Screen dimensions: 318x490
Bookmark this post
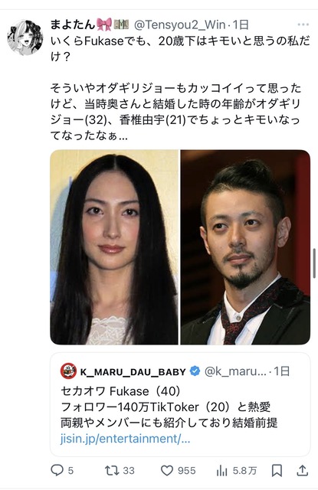(x=277, y=470)
